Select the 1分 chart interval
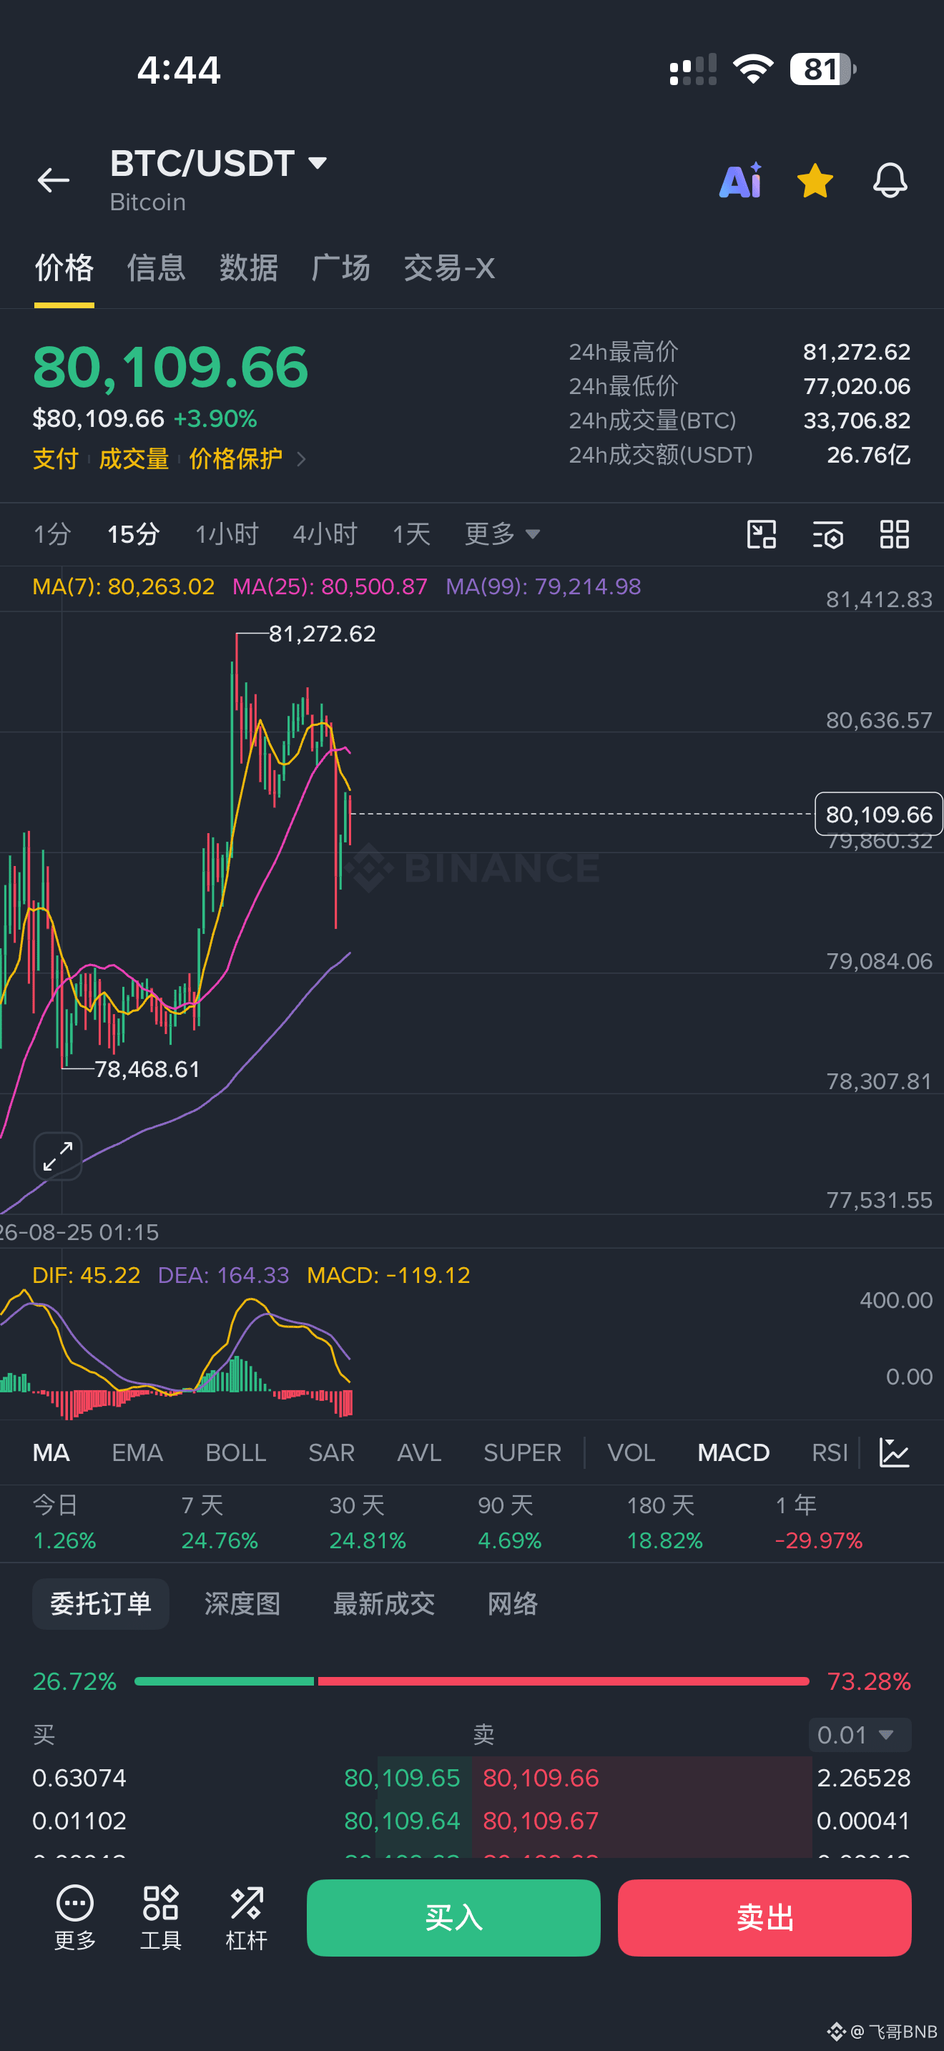944x2051 pixels. pyautogui.click(x=52, y=533)
